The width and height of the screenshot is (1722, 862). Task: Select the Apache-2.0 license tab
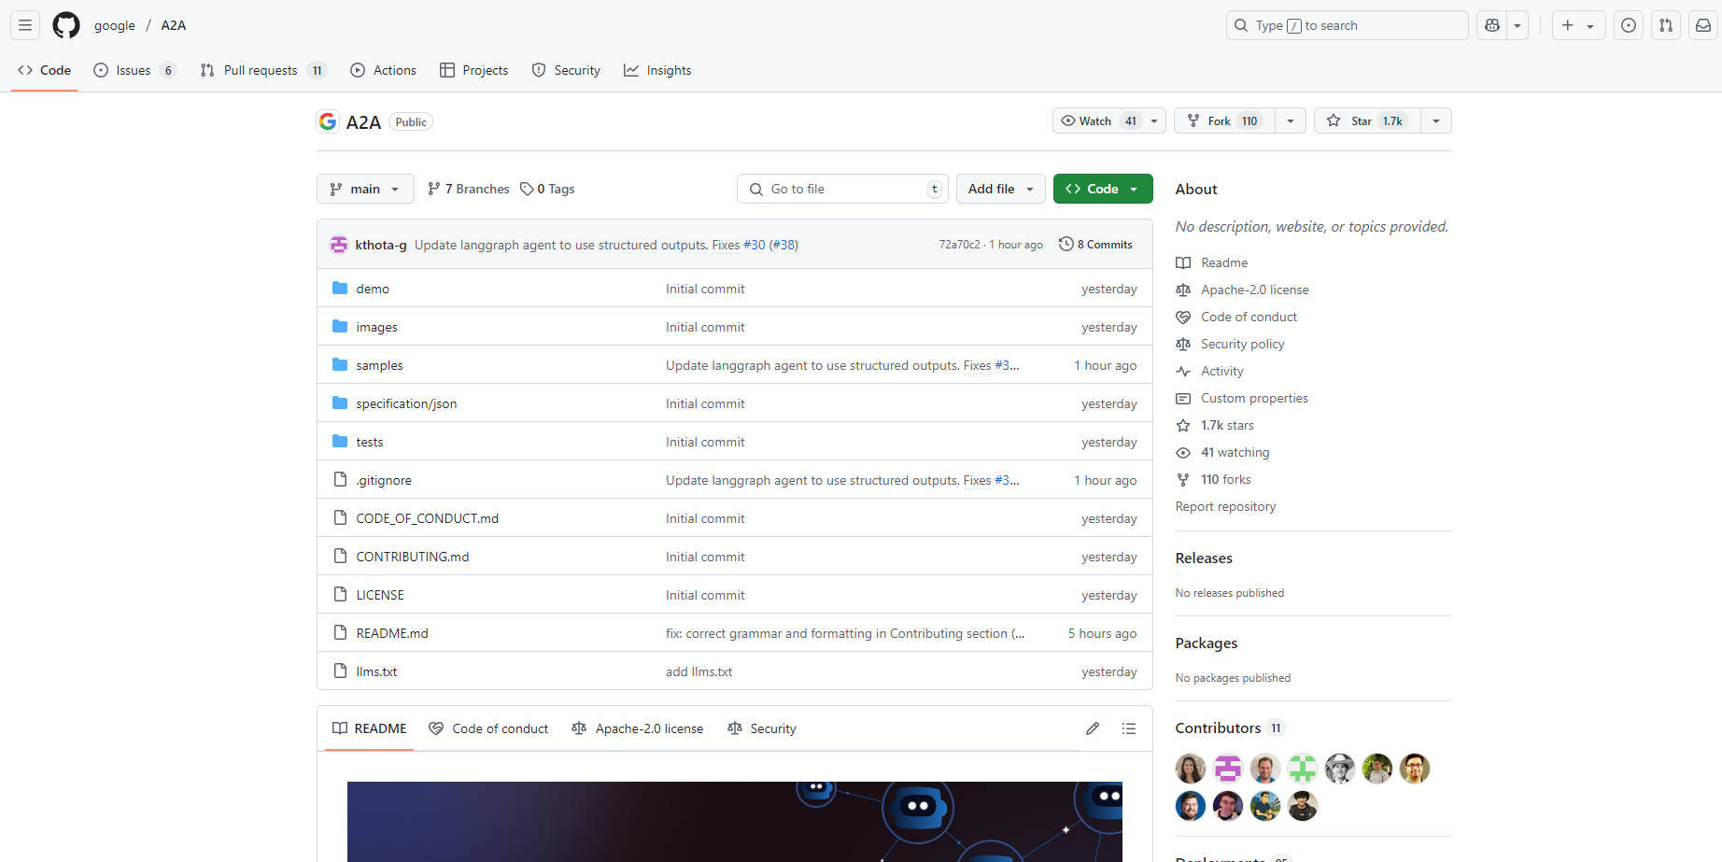[x=638, y=728]
